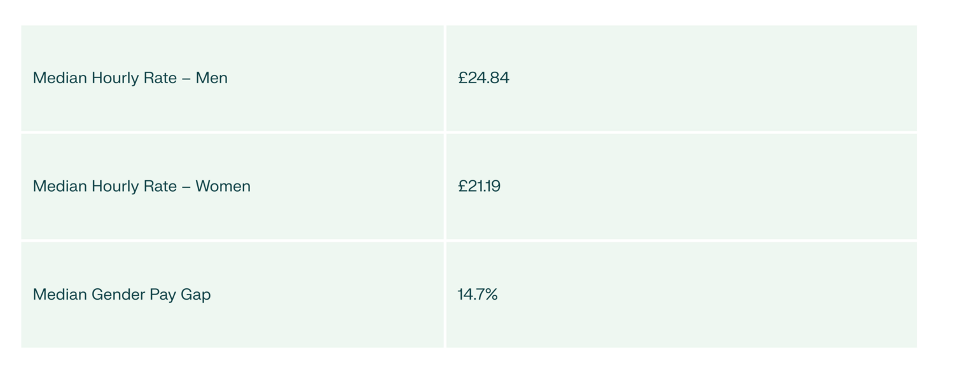Select the £21.19 value cell
This screenshot has height=372, width=954.
479,187
